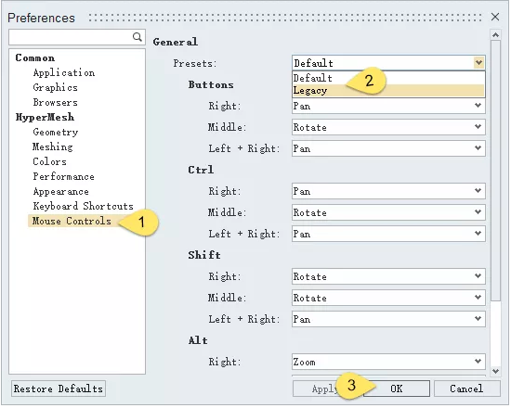Select Mouse Controls in the tree

point(72,221)
